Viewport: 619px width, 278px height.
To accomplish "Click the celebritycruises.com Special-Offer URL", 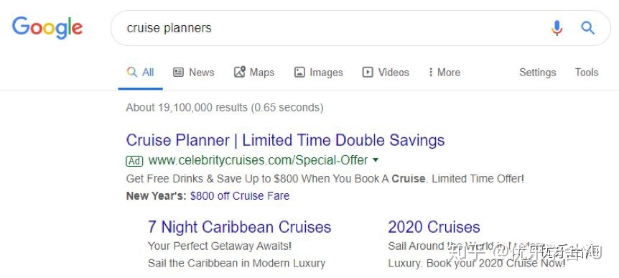I will pos(259,160).
